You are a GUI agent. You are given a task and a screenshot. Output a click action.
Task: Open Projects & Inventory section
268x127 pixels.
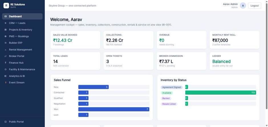click(22, 30)
